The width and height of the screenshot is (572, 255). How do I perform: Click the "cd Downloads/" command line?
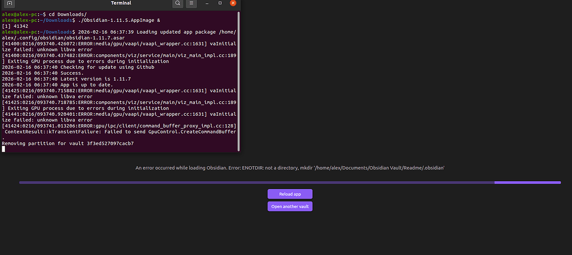click(x=45, y=14)
